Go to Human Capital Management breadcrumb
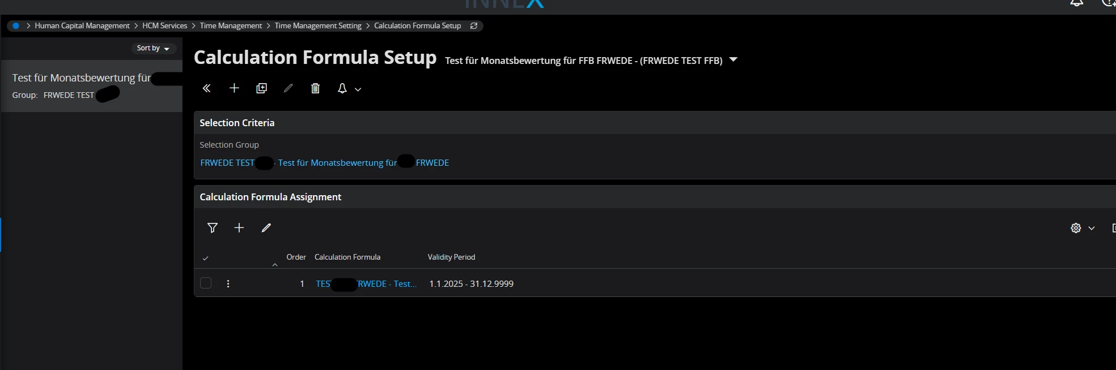 point(82,26)
